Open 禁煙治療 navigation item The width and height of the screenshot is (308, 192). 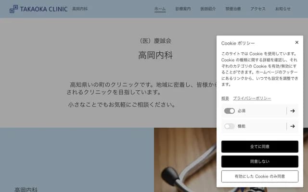[233, 9]
